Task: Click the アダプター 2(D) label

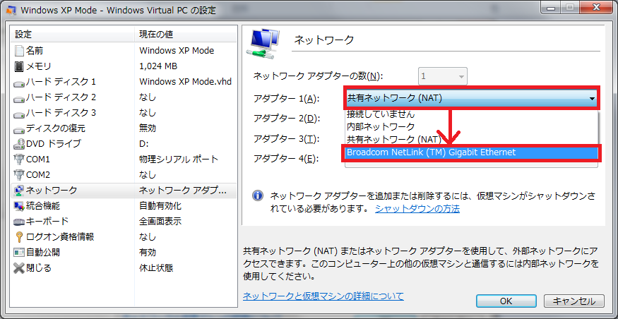Action: point(286,118)
